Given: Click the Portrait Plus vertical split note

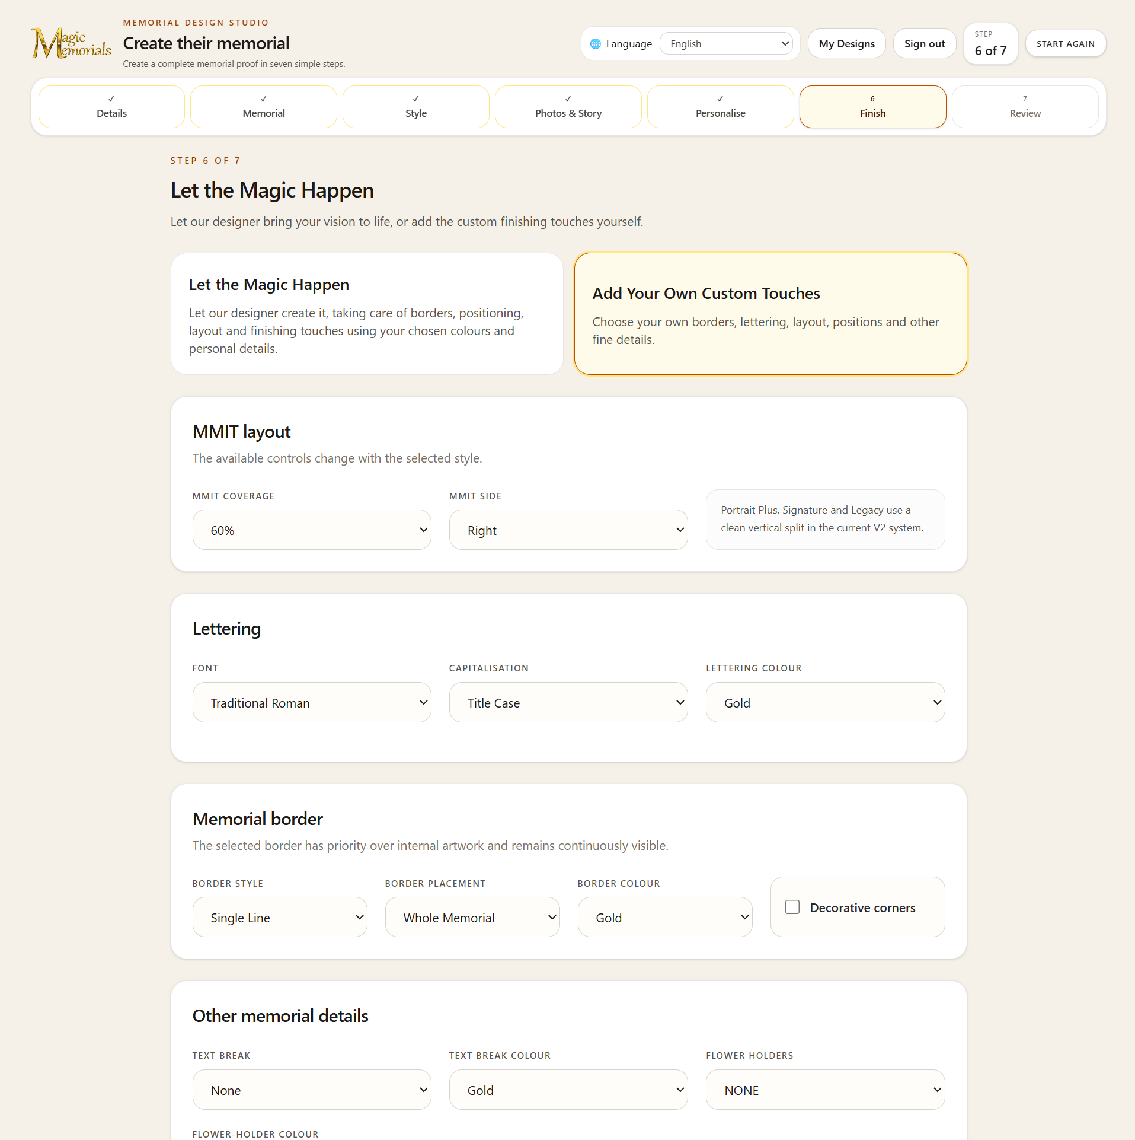Looking at the screenshot, I should point(825,520).
